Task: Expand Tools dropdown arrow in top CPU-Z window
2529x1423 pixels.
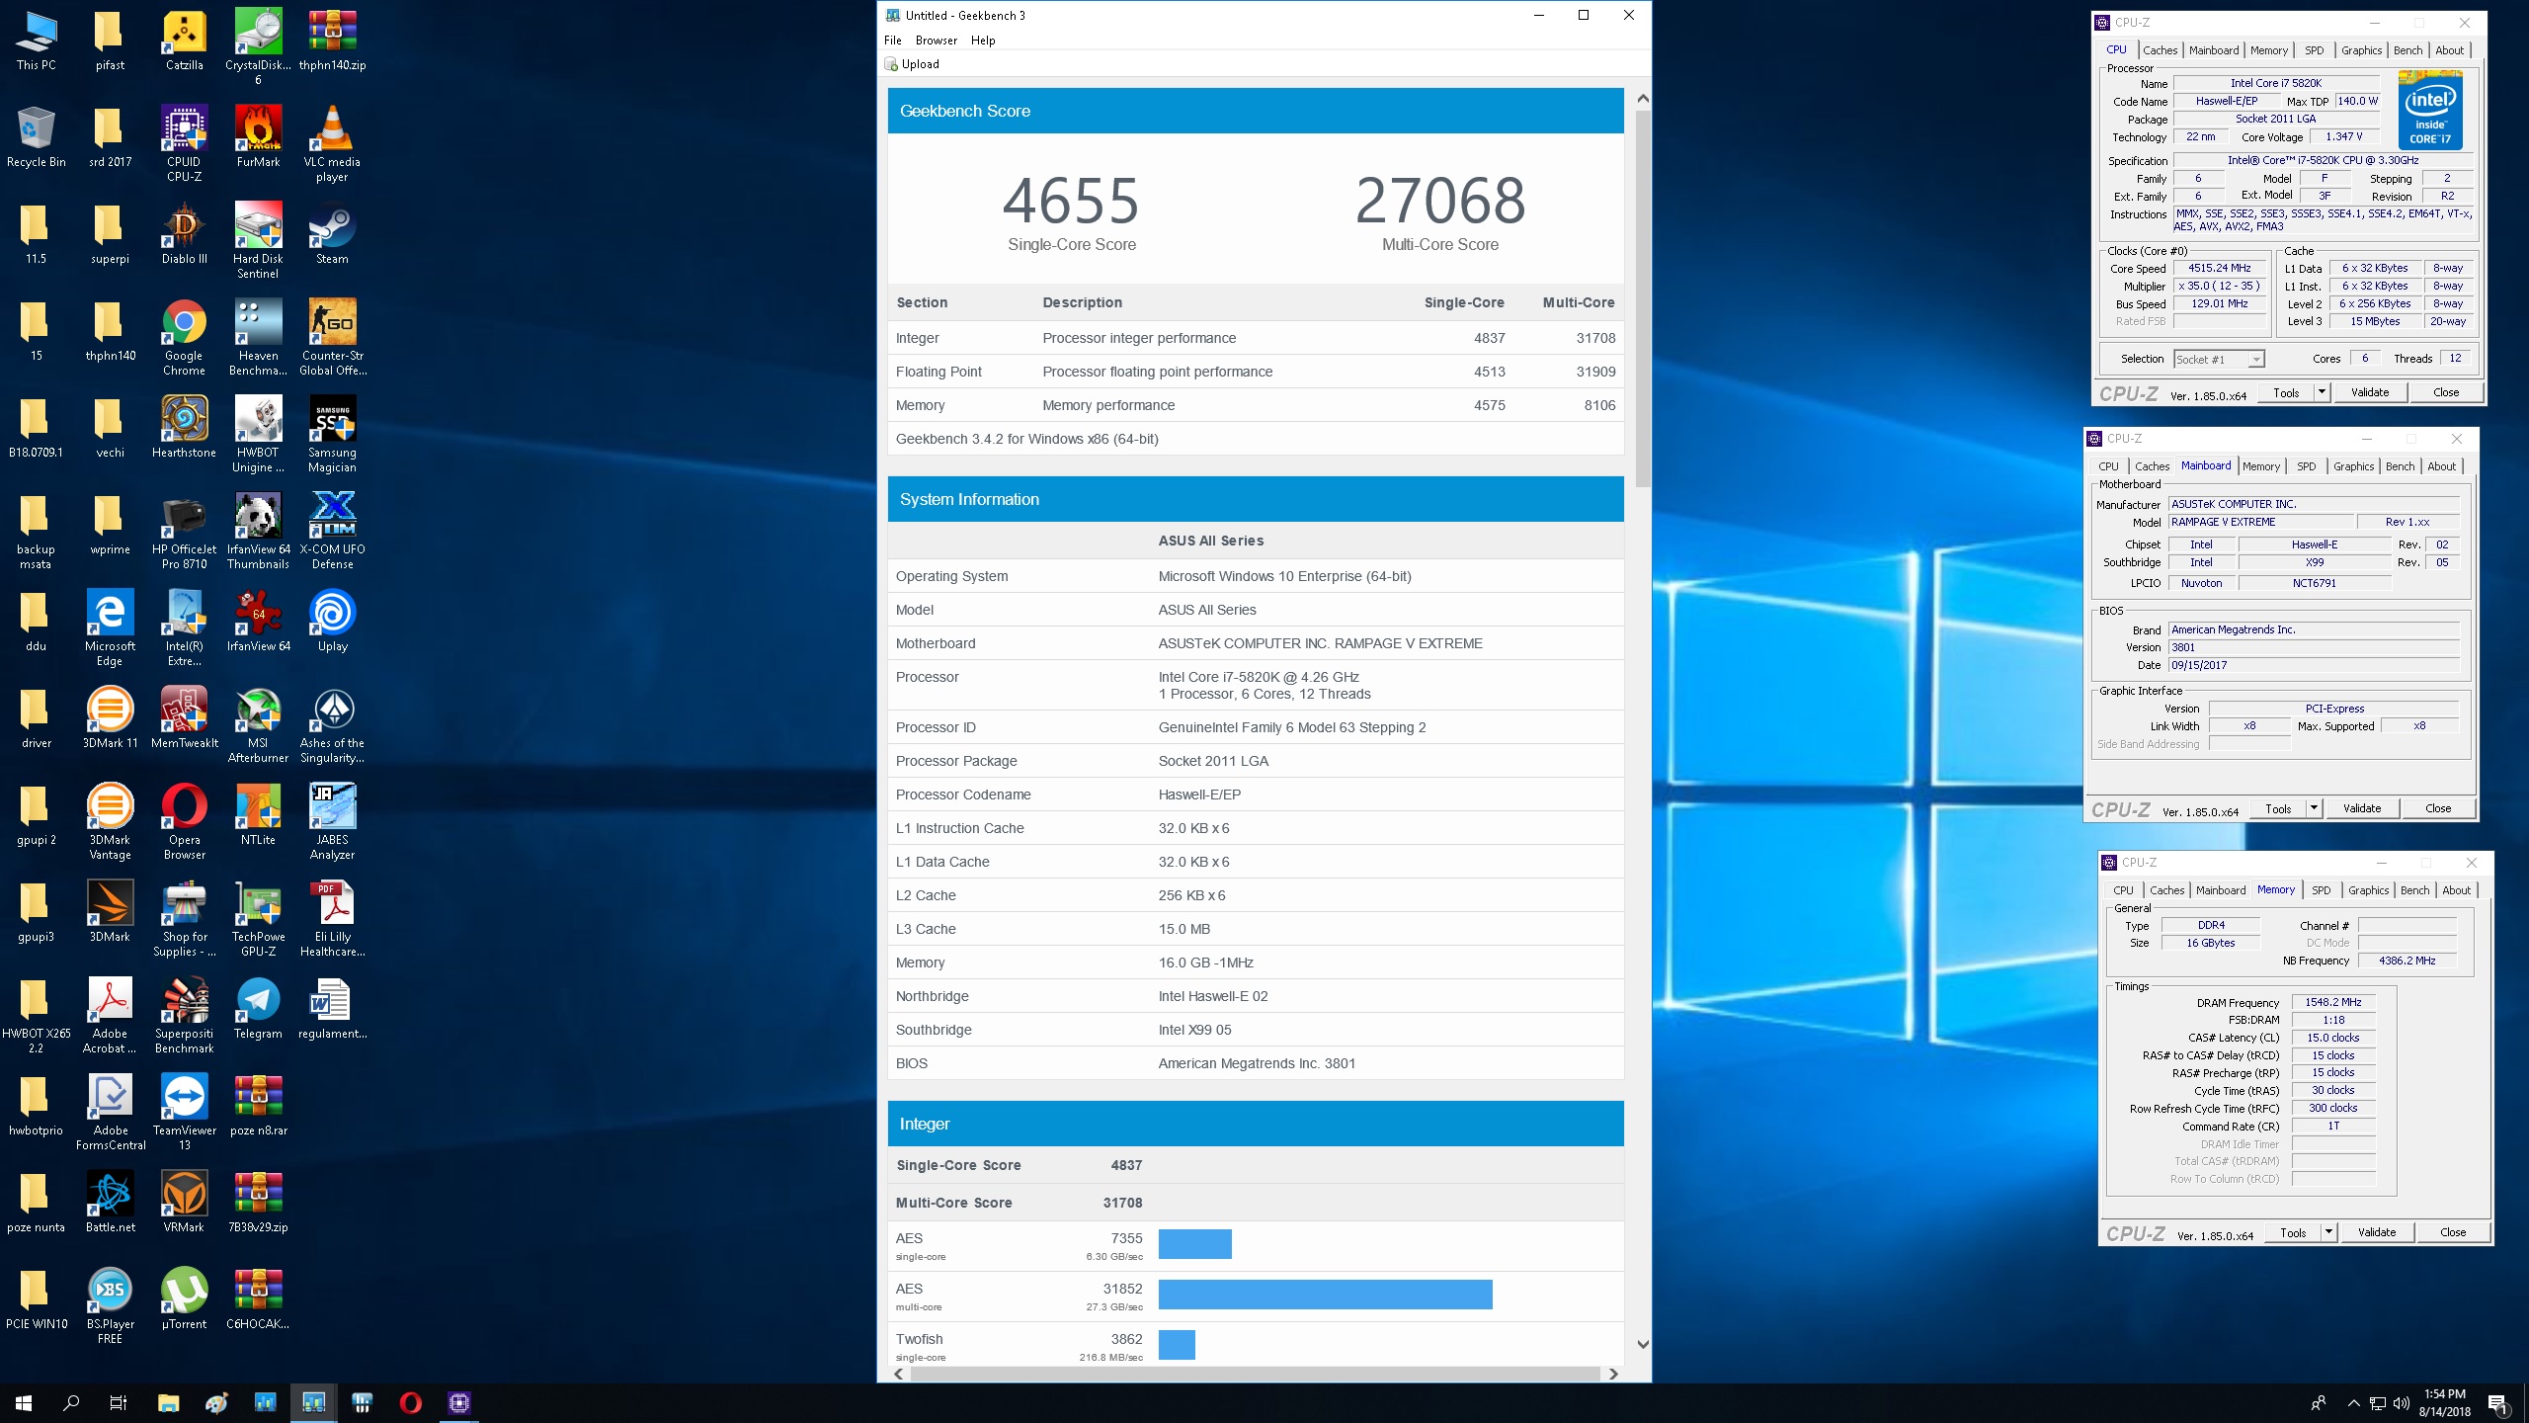Action: pyautogui.click(x=2322, y=392)
